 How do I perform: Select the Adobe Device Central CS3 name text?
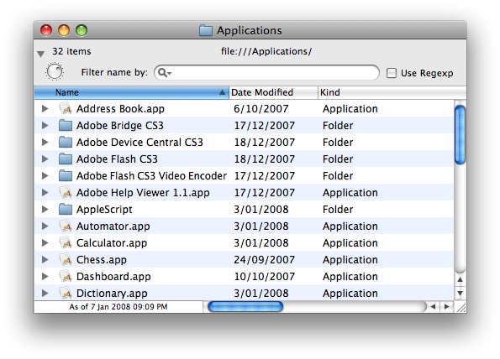coord(139,143)
